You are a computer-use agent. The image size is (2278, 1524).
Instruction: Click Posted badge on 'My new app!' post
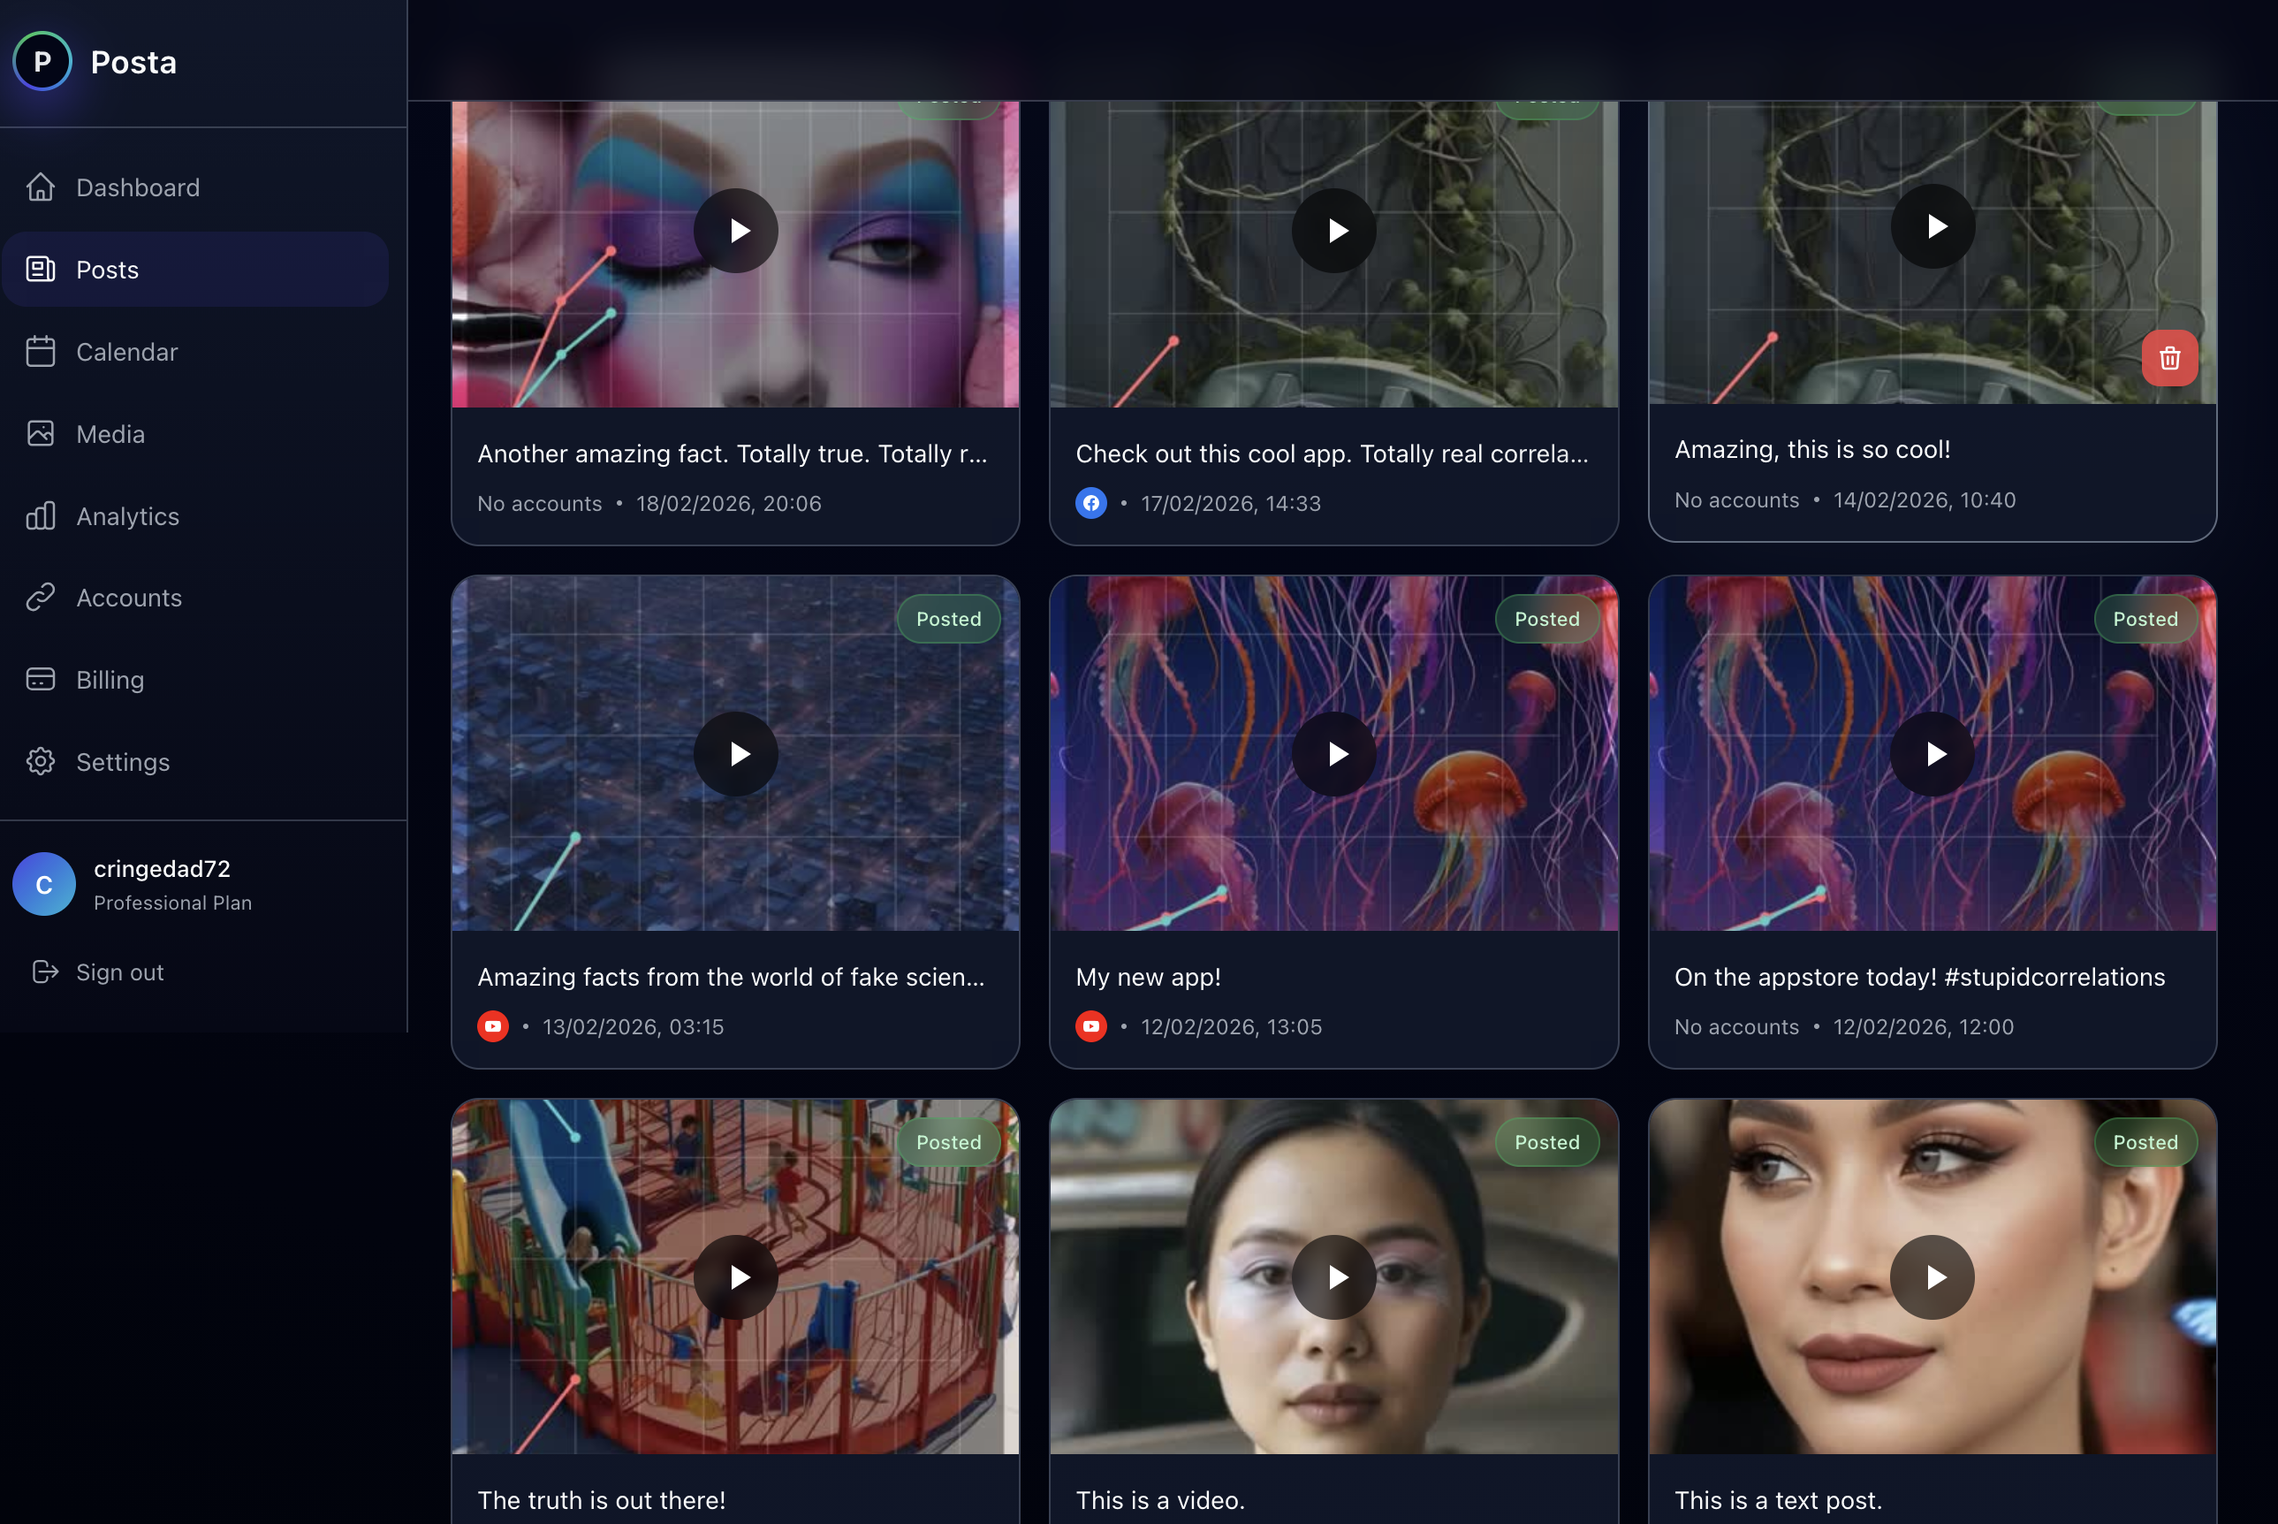pyautogui.click(x=1546, y=619)
